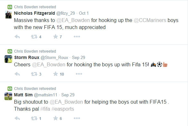Open the @fitzy_29 username handle
Viewport: 188px width, 126px height.
[66, 13]
